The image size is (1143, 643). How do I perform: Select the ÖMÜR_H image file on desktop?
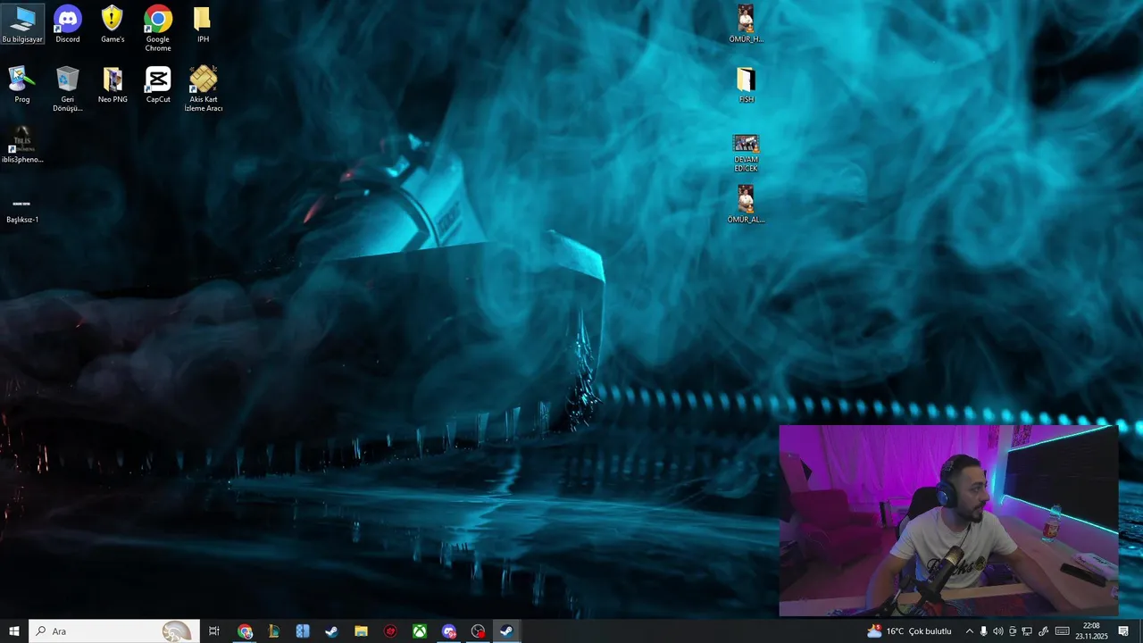[x=746, y=24]
